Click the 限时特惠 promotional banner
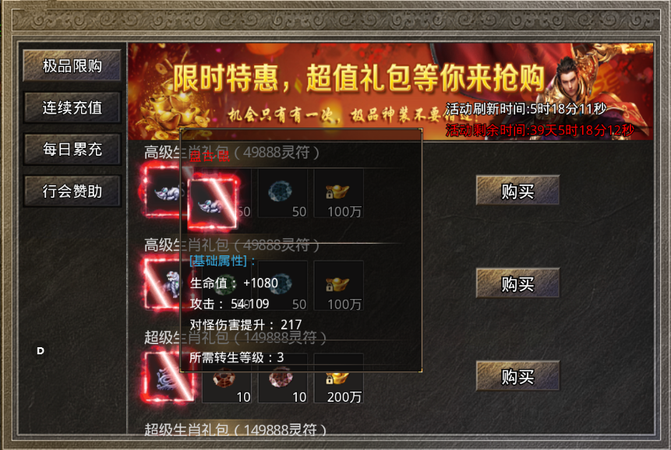 (390, 91)
